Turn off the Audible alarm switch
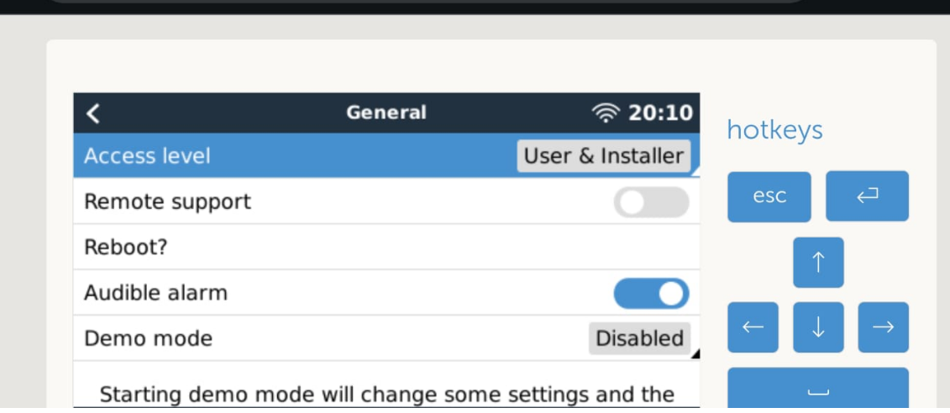 click(x=651, y=294)
